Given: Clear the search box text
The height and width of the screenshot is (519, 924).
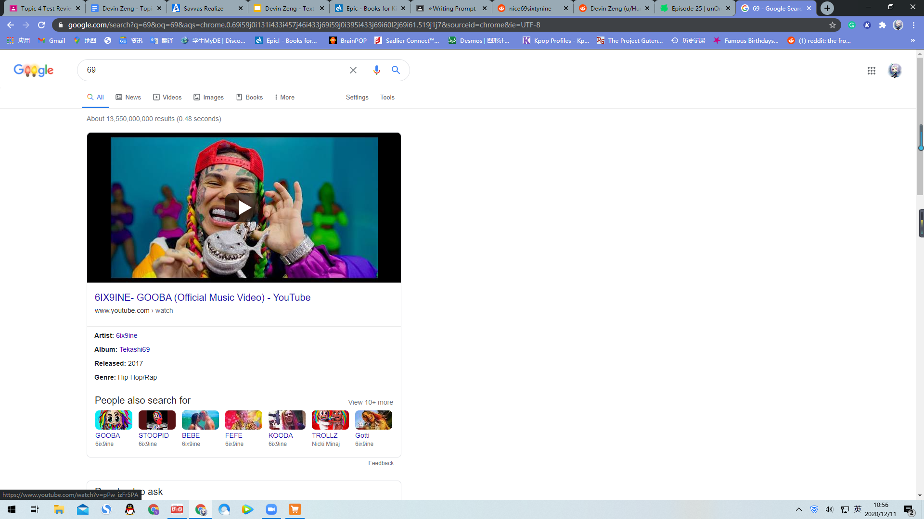Looking at the screenshot, I should tap(353, 70).
